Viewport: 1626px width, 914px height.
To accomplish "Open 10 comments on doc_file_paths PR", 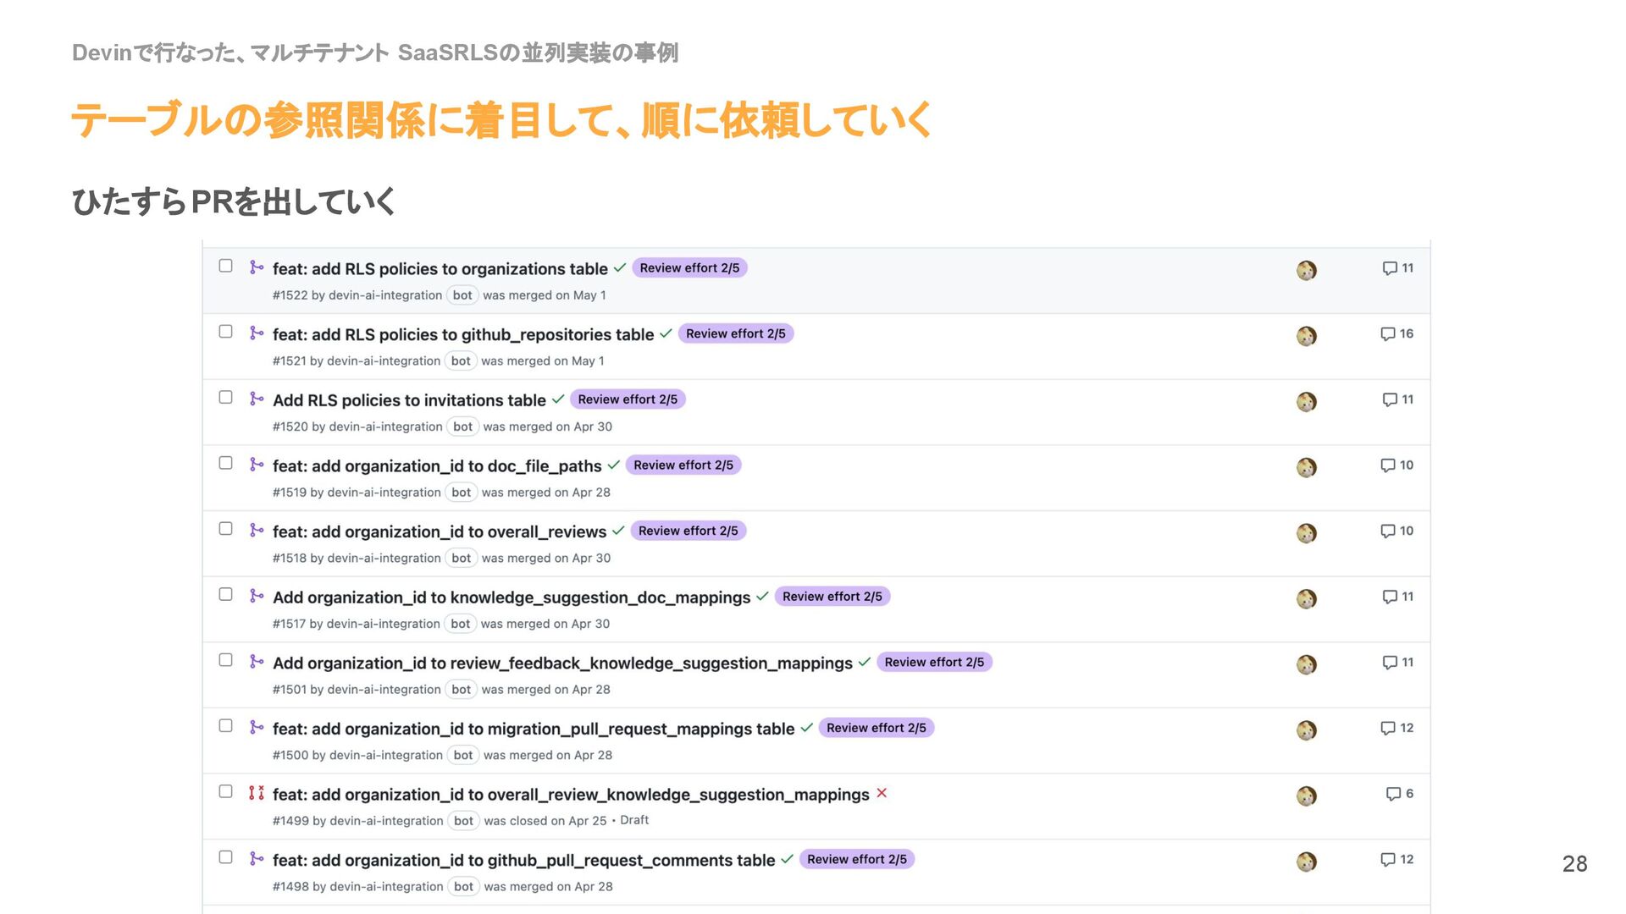I will point(1397,465).
